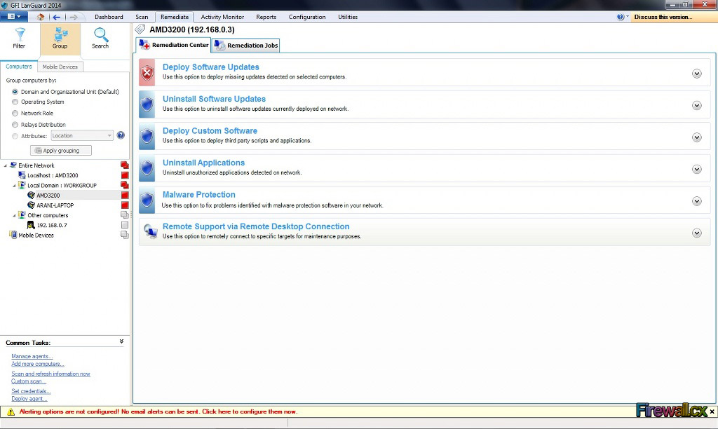The height and width of the screenshot is (429, 718).
Task: Go forward with the right arrow
Action: tap(73, 17)
